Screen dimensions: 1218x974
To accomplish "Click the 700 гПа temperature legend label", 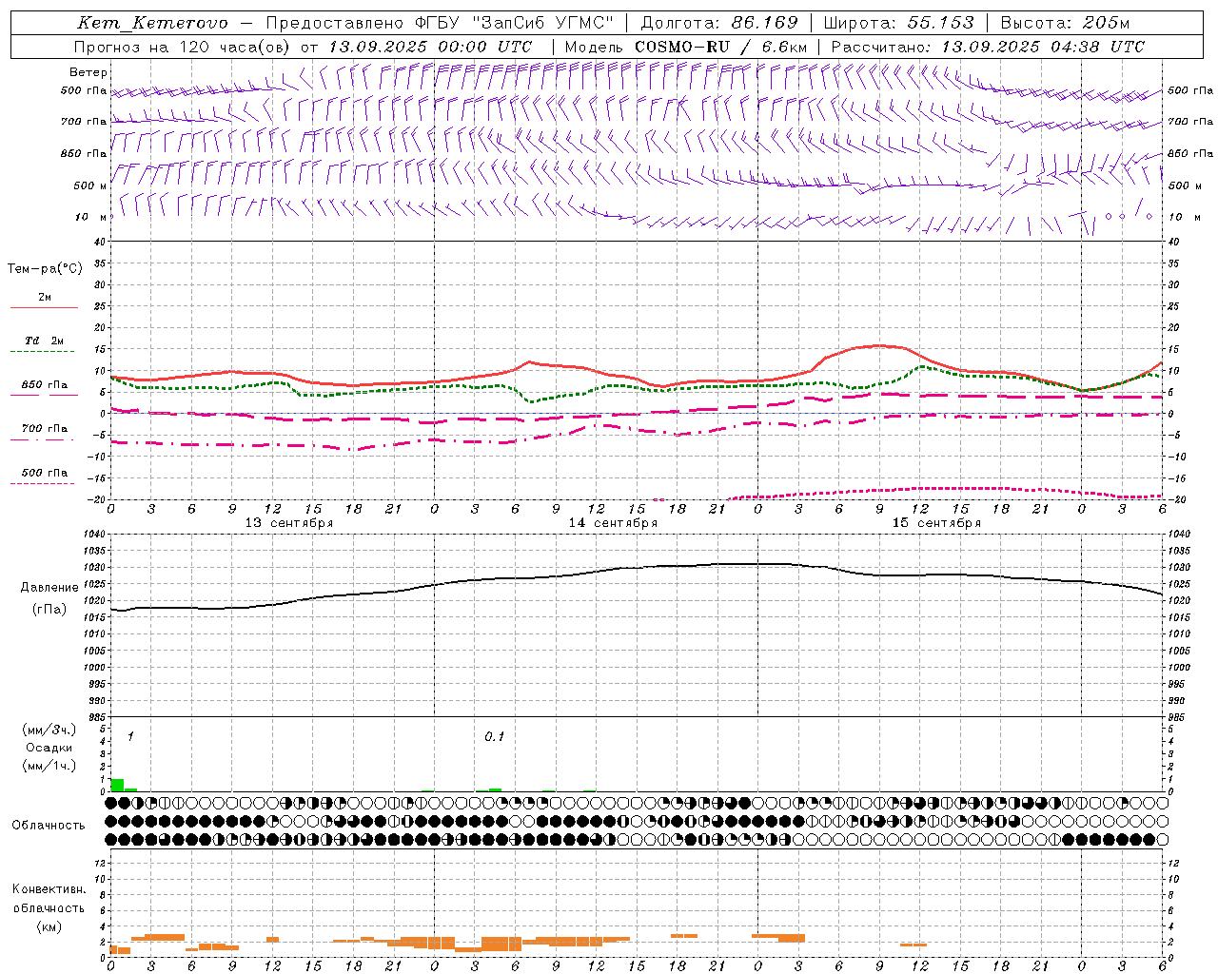I will [x=45, y=429].
